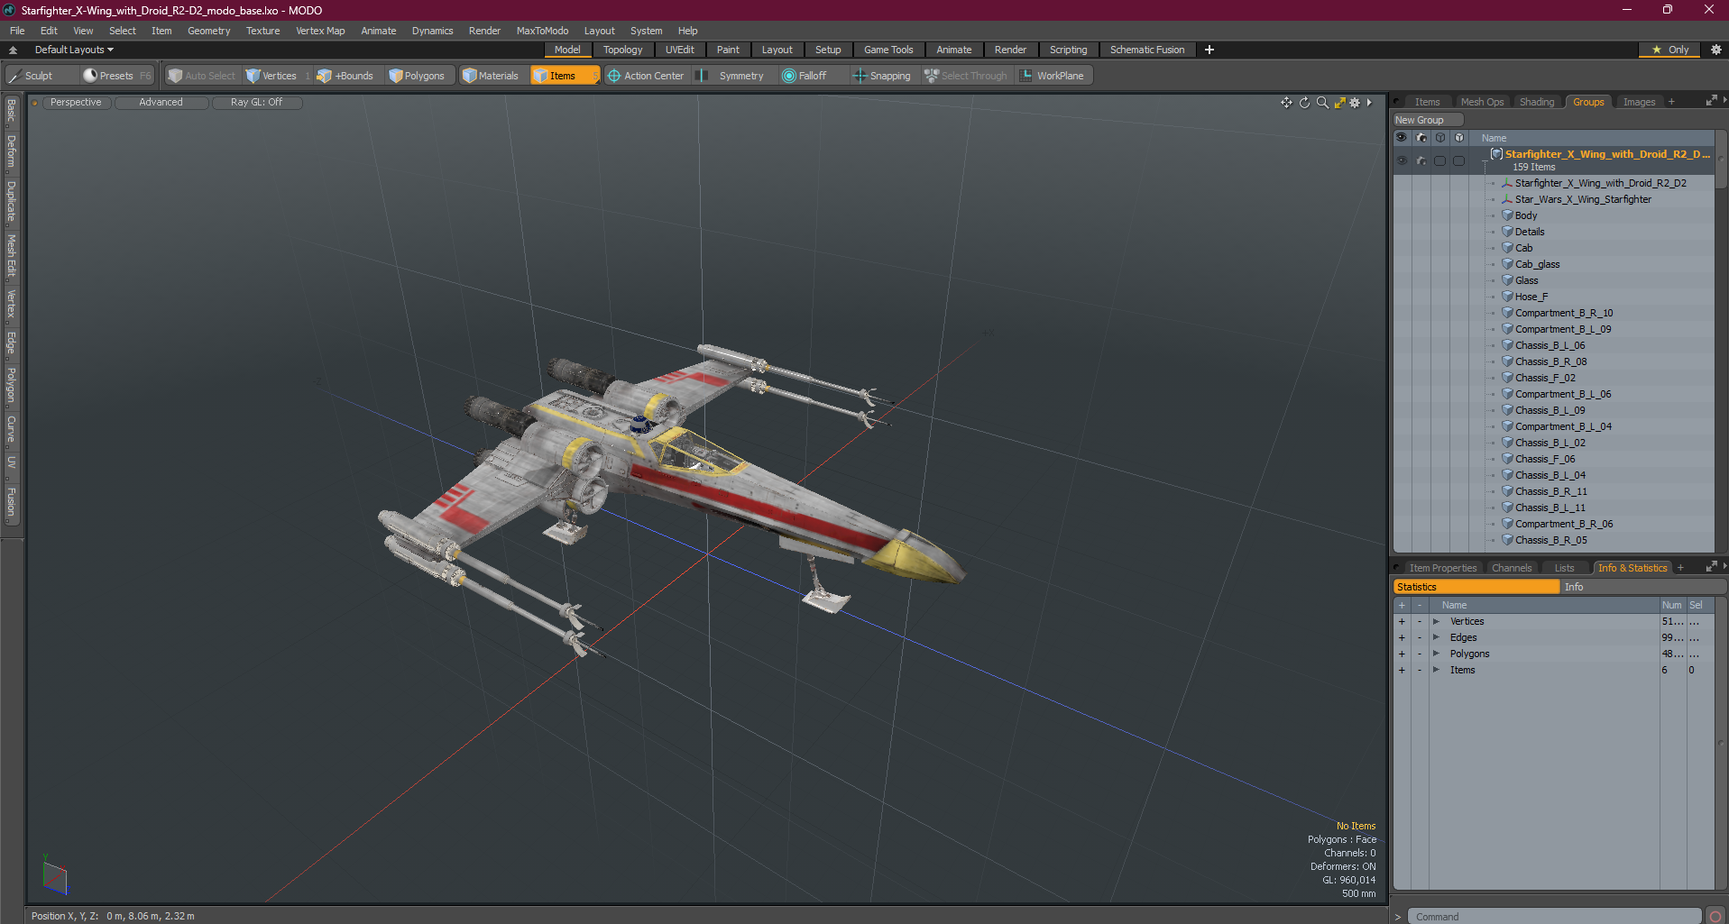
Task: Toggle visibility eye for Starfighter group
Action: point(1402,160)
